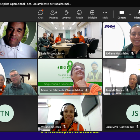Image resolution: width=140 pixels, height=140 pixels.
Task: Click Iolanda Nunes muted mic icon
Action: (x=127, y=90)
